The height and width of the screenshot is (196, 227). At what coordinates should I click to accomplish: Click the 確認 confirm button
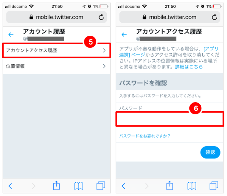point(210,152)
